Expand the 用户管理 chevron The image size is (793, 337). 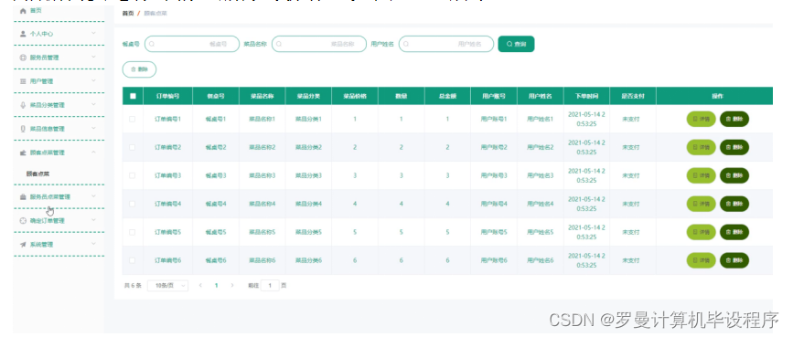[x=93, y=81]
